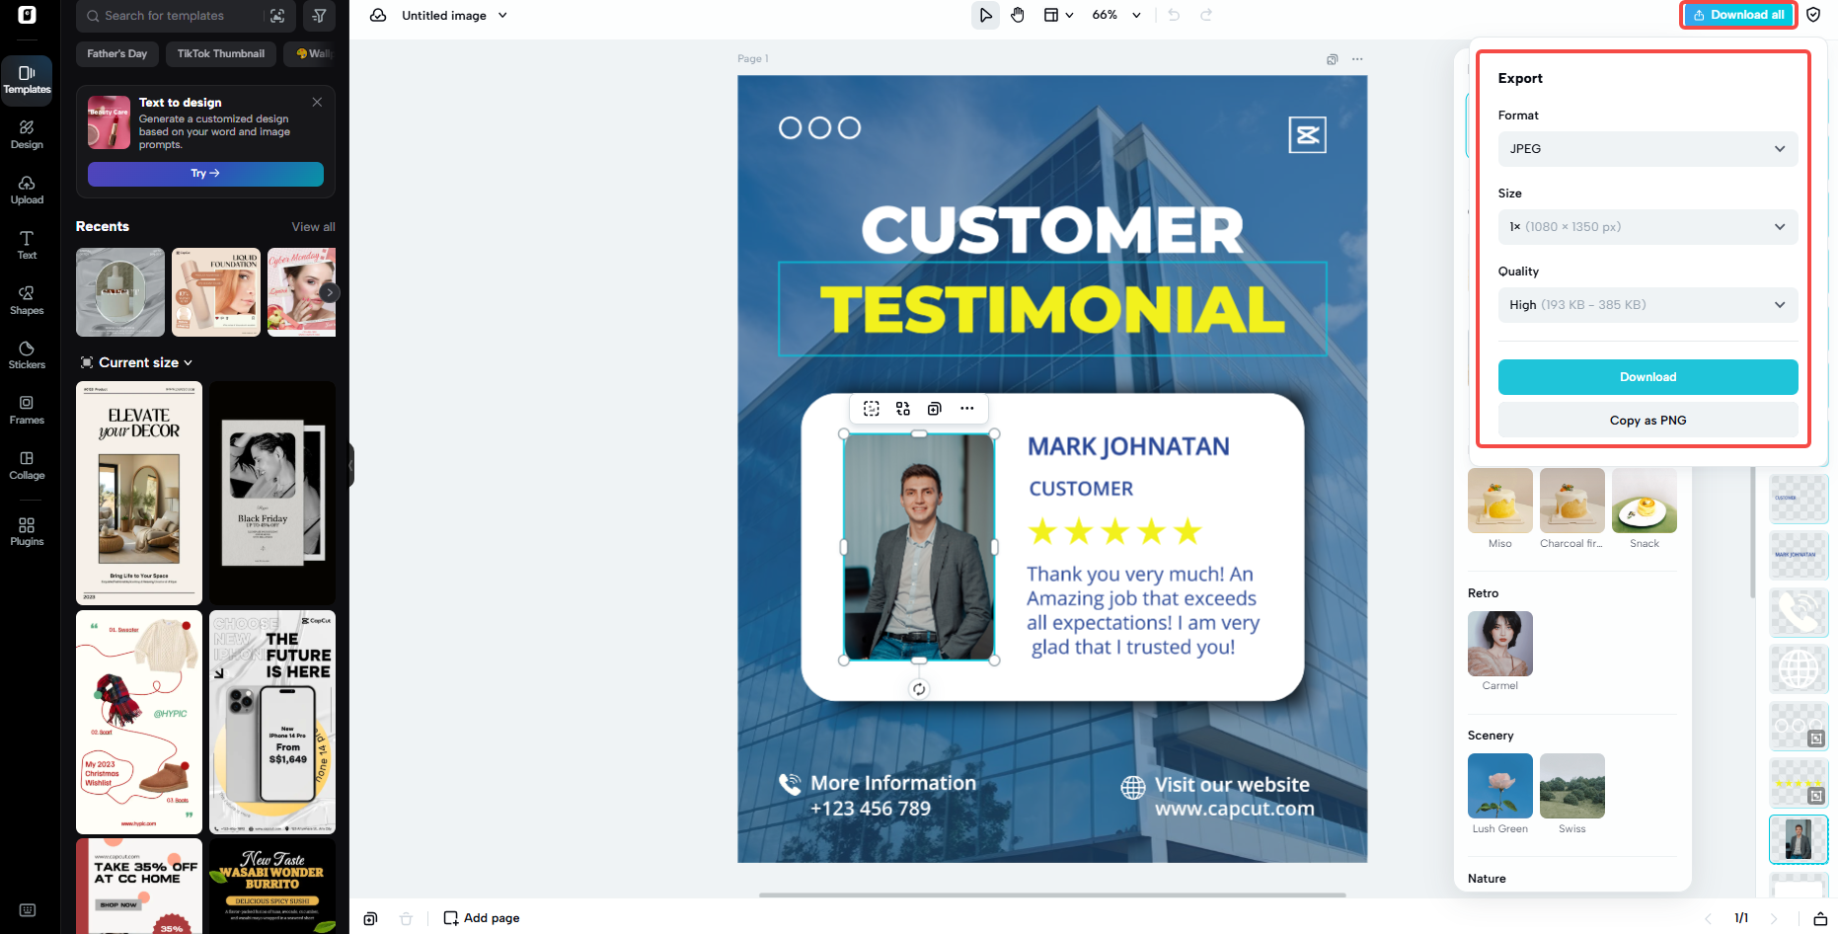Open the Shapes sidebar panel
The width and height of the screenshot is (1838, 934).
pyautogui.click(x=27, y=301)
